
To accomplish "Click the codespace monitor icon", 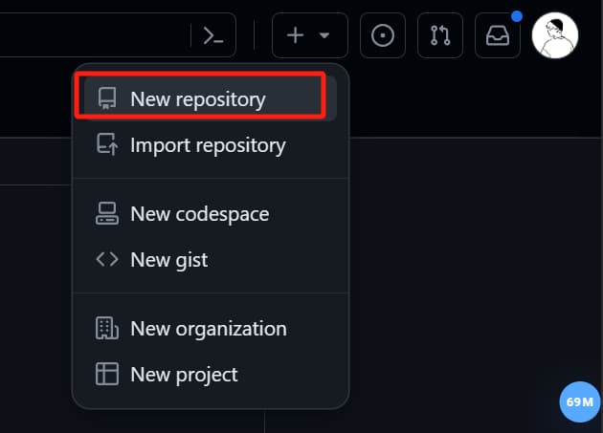I will point(106,214).
